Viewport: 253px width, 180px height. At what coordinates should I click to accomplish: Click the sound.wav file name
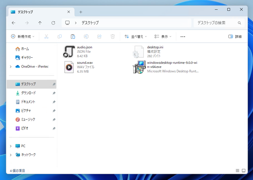point(85,62)
